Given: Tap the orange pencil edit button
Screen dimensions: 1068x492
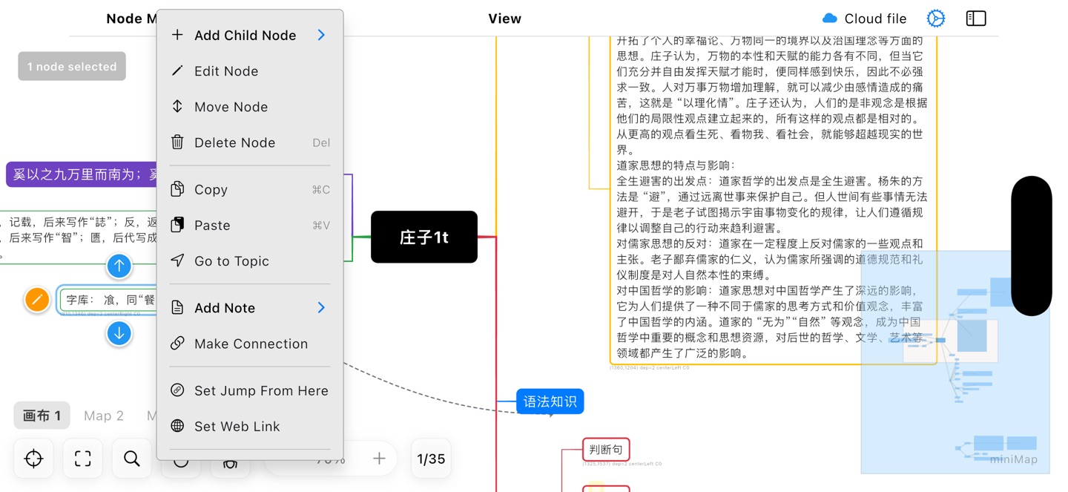Looking at the screenshot, I should click(37, 300).
